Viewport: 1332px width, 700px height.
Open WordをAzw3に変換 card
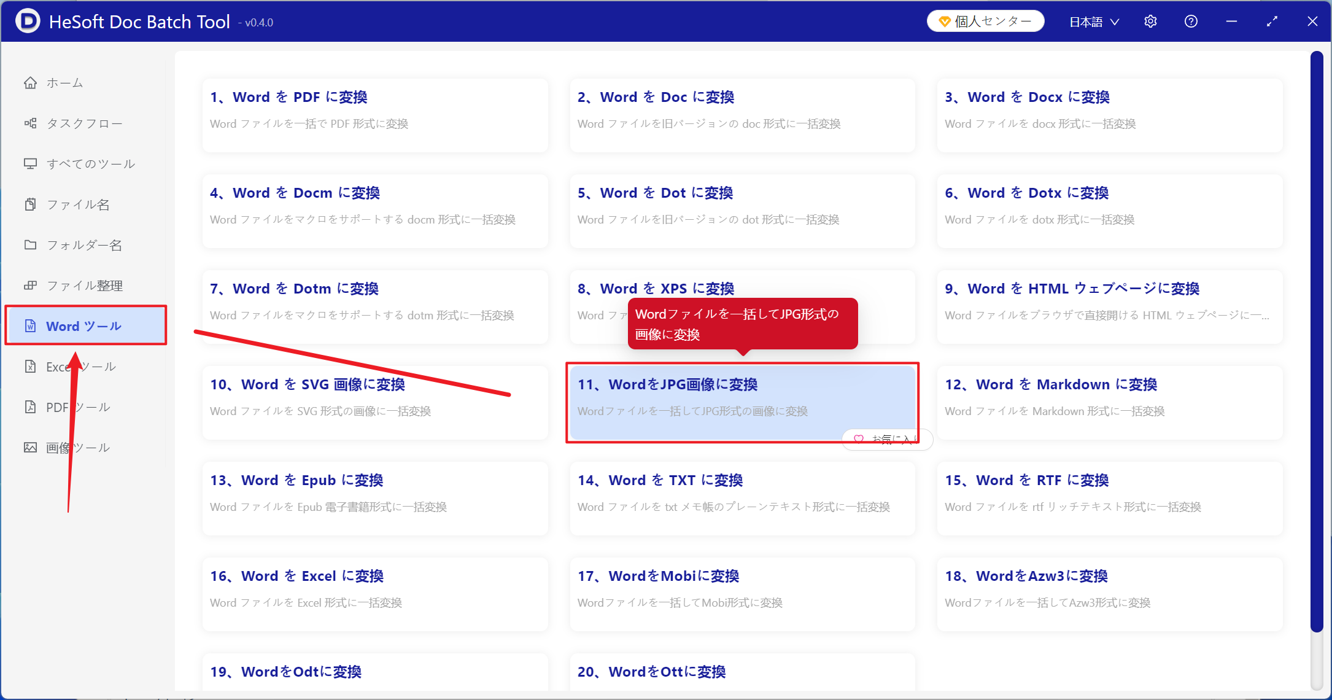(1110, 594)
